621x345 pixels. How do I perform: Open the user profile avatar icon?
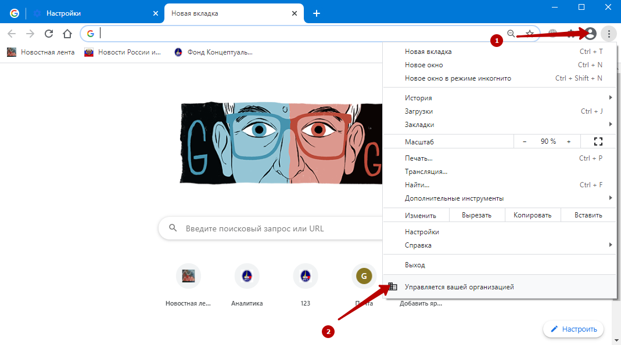tap(590, 34)
